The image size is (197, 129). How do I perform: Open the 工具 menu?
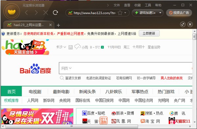(x=148, y=5)
